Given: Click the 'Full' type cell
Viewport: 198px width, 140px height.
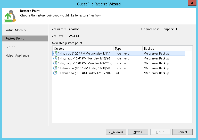Looking at the screenshot, I should pyautogui.click(x=117, y=73).
